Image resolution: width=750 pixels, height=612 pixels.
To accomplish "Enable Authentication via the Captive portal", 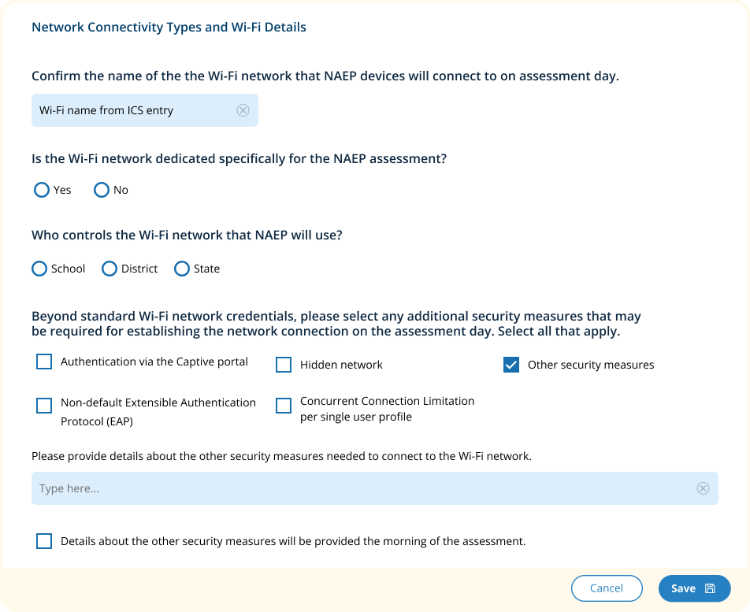I will 44,362.
